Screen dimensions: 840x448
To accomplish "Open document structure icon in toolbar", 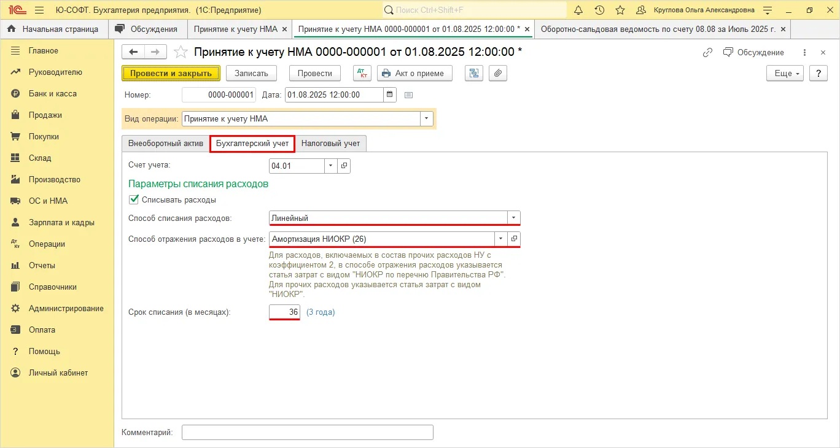I will 473,73.
